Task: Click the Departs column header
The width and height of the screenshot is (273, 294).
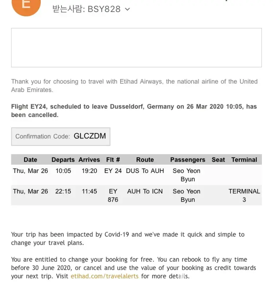Action: tap(63, 160)
